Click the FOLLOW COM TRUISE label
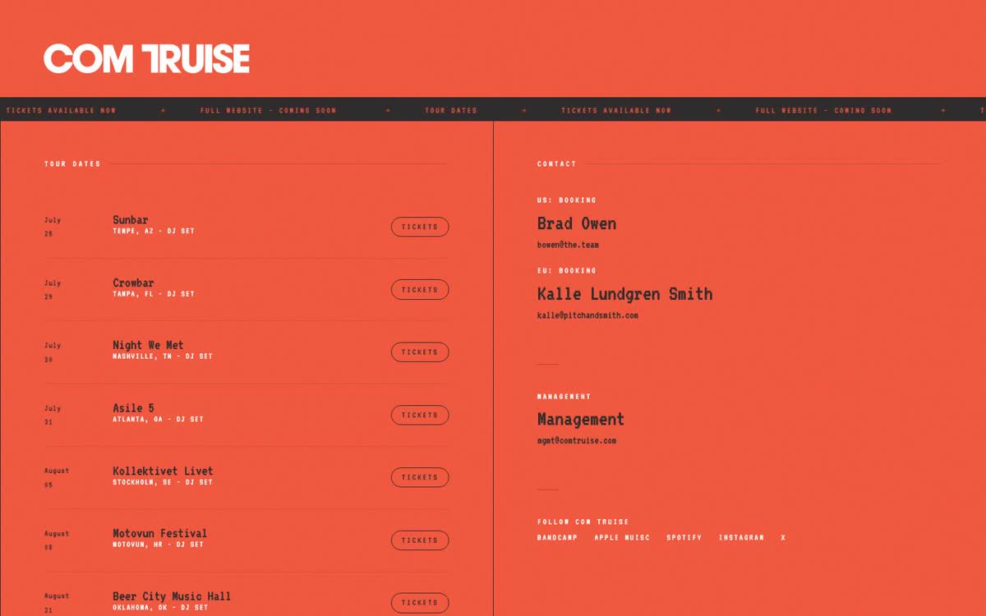Screen dimensions: 986x616 [x=583, y=522]
